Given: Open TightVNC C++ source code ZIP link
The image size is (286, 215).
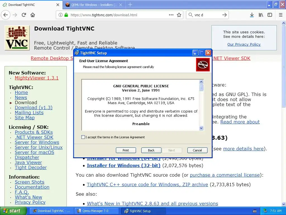Looking at the screenshot, I should (147, 184).
